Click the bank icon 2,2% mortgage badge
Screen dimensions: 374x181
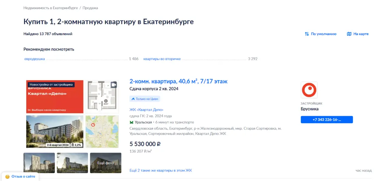[x=73, y=145]
